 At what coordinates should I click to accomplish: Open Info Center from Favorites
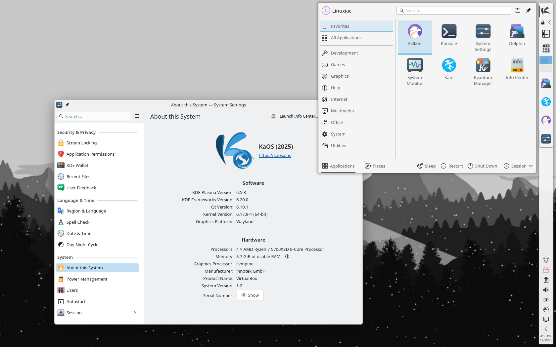tap(517, 69)
